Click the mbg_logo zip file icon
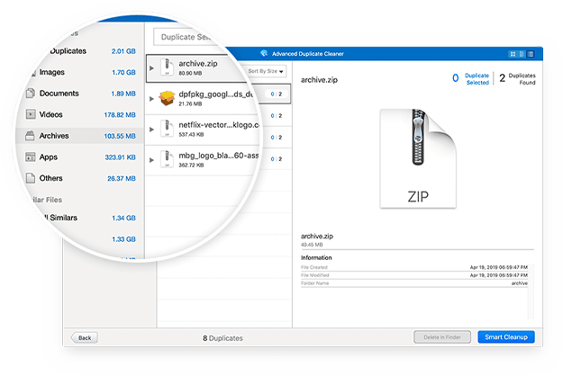This screenshot has height=376, width=563. pyautogui.click(x=167, y=159)
